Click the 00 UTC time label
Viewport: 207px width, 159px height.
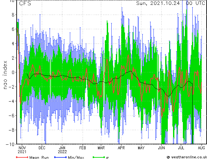pos(195,3)
